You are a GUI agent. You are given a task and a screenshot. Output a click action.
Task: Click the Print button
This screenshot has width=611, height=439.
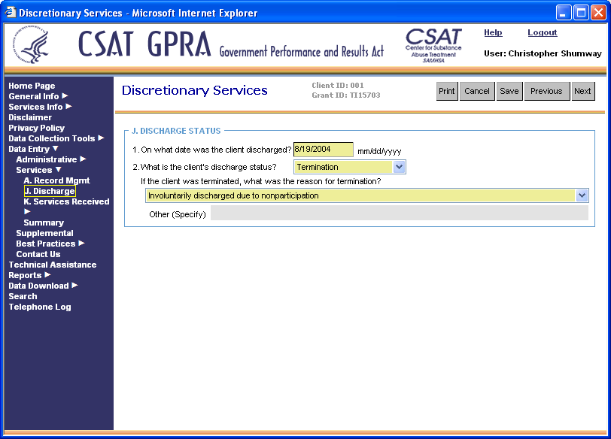point(447,91)
